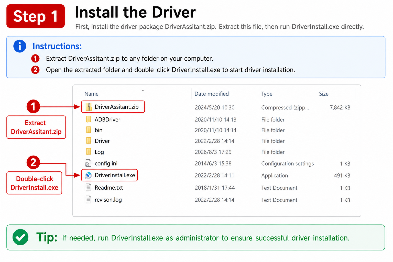Click File folder type in bin row

pos(273,130)
